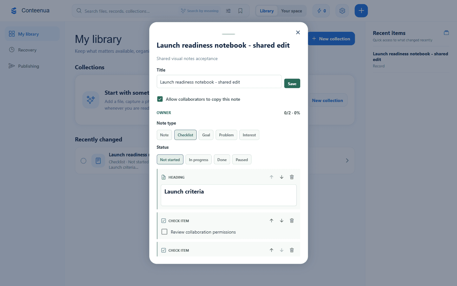Delete the last check item
Viewport: 457px width, 286px height.
pyautogui.click(x=292, y=250)
